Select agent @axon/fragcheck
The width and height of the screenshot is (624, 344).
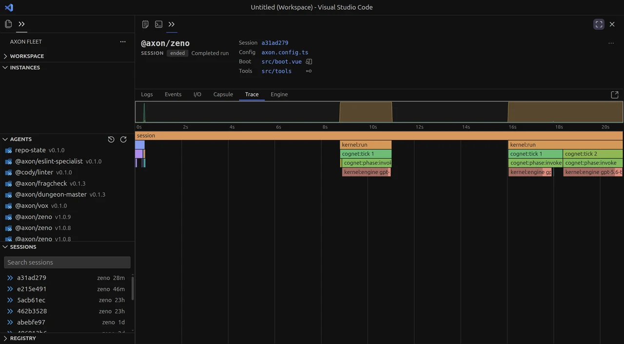tap(67, 184)
